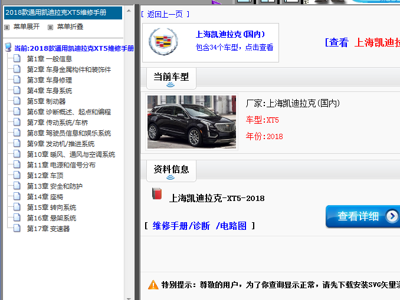The height and width of the screenshot is (300, 400).
Task: Click page icon for 第7章 传动系统/车桥
Action: 17,123
